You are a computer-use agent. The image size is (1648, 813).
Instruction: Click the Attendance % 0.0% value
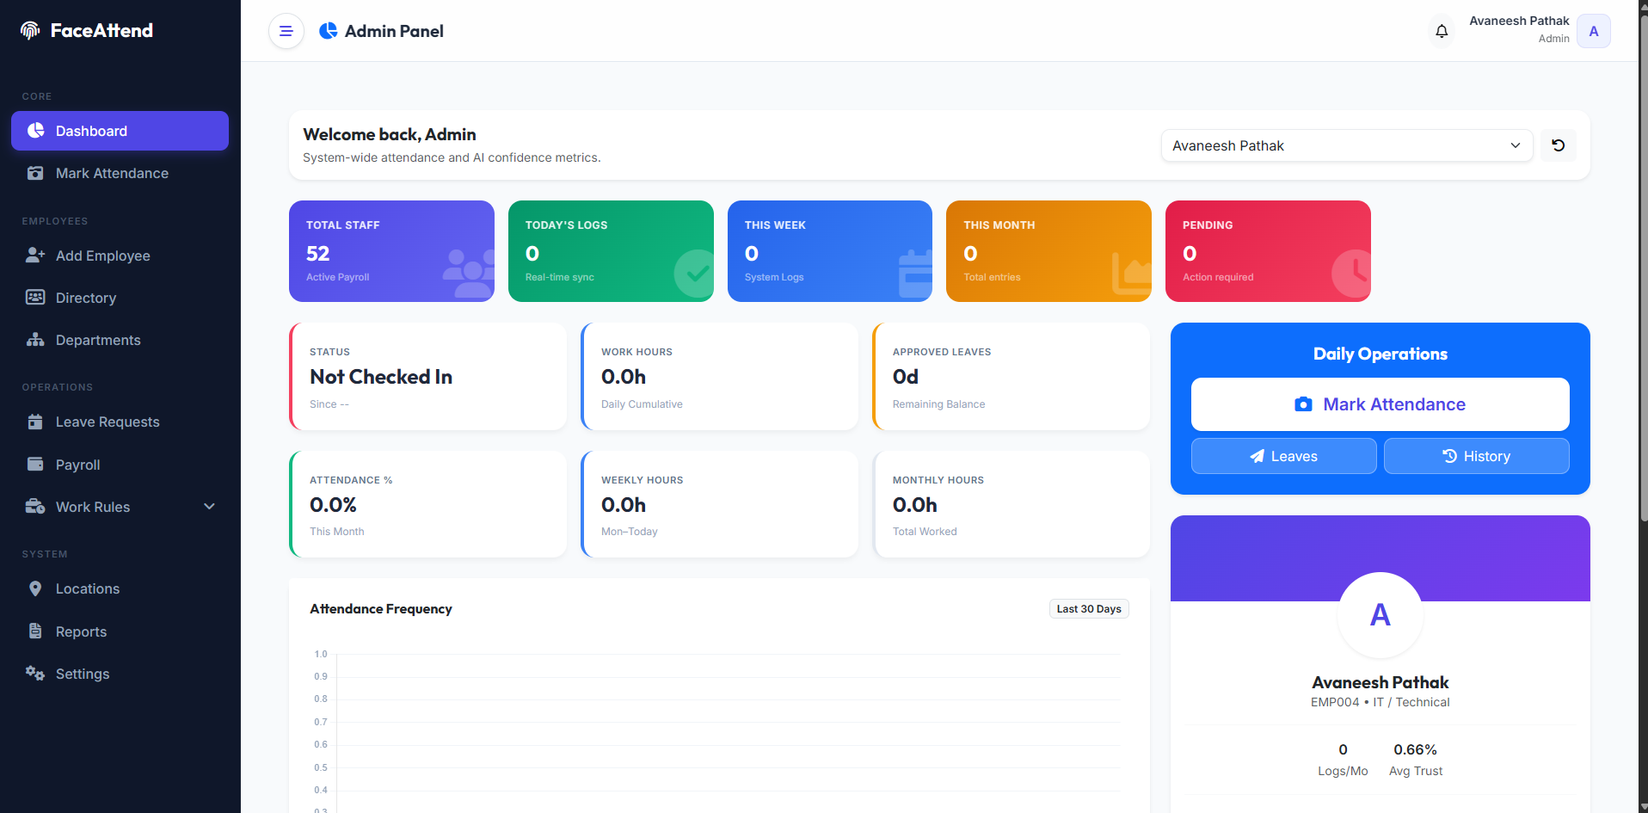[333, 505]
